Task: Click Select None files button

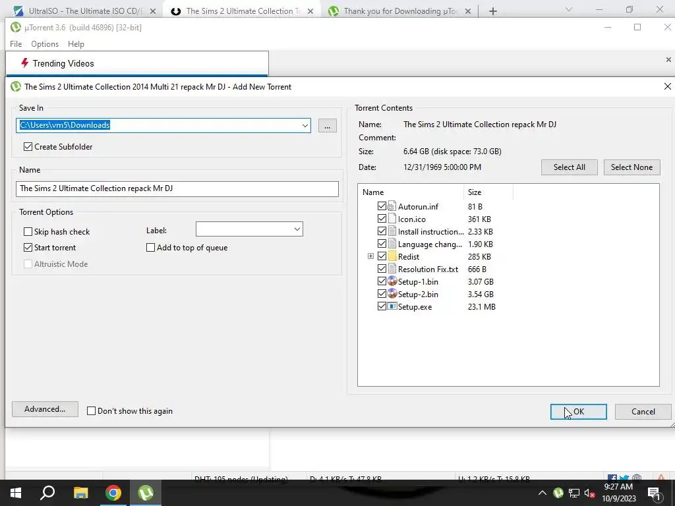Action: pyautogui.click(x=631, y=167)
